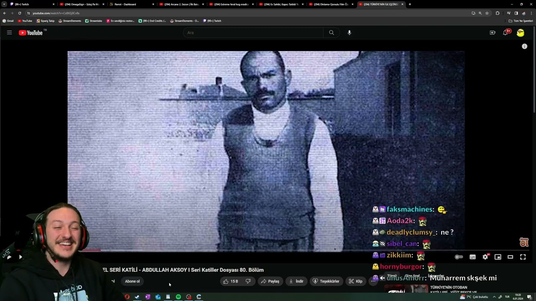This screenshot has height=301, width=536.
Task: Click 'Paylaş' share button
Action: point(270,281)
